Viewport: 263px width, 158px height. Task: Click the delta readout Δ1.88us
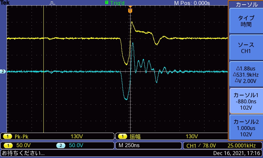(246, 68)
